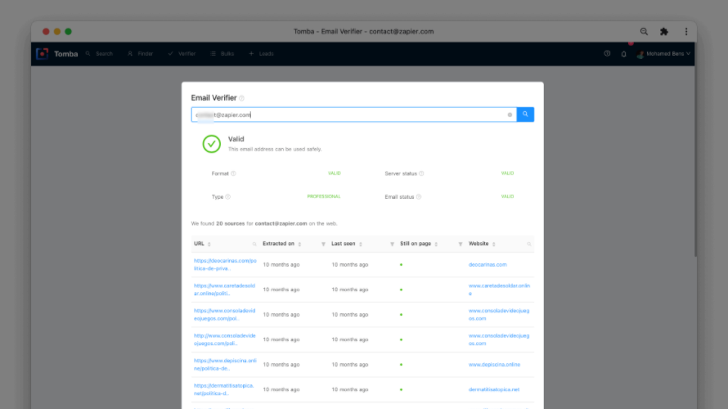Open the browser extensions puzzle icon
The height and width of the screenshot is (409, 728).
tap(664, 32)
